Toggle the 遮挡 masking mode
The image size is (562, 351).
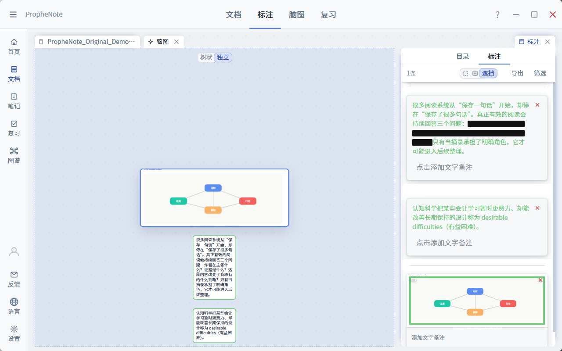[x=488, y=73]
